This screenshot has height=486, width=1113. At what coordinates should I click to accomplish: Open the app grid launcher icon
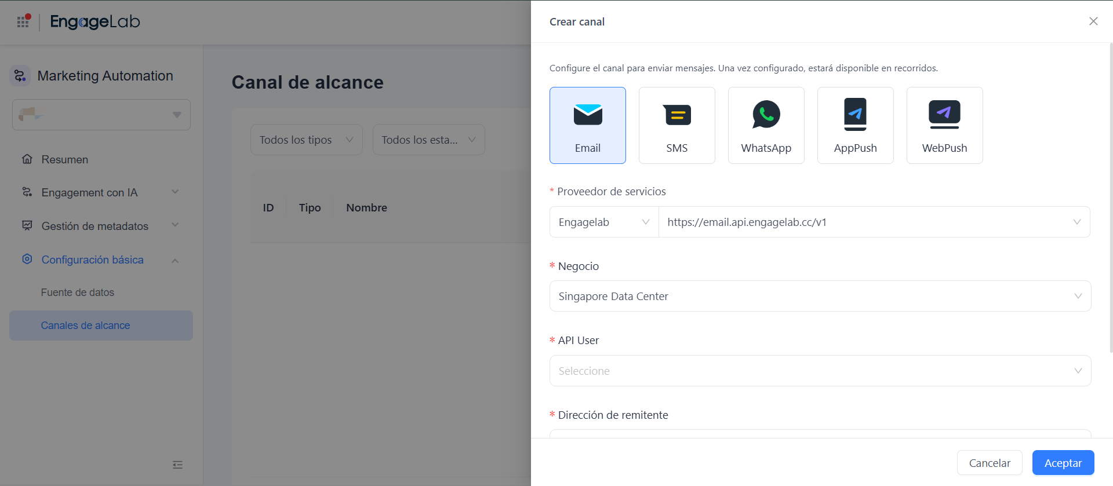pyautogui.click(x=23, y=21)
